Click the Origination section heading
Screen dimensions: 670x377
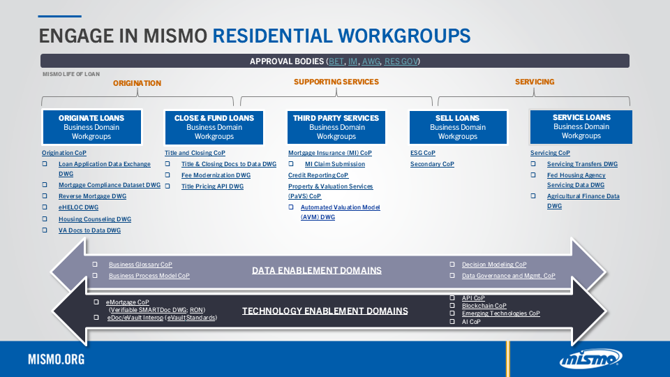coord(137,83)
